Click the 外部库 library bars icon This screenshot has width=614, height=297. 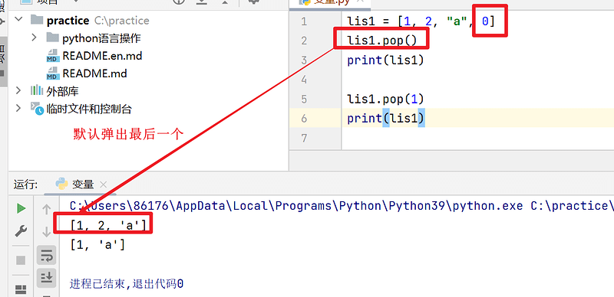point(37,90)
